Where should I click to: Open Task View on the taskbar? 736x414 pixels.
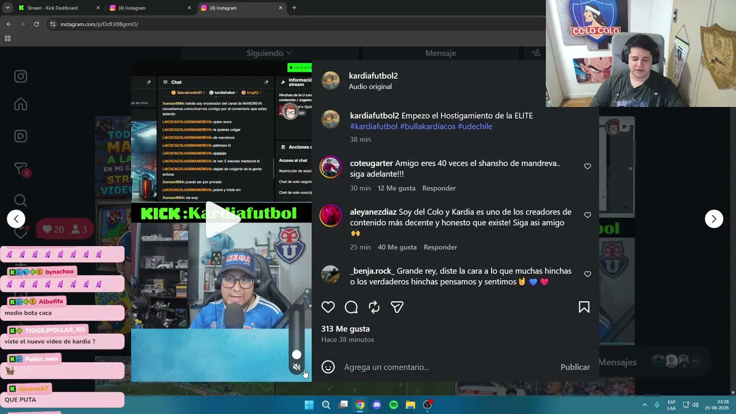pyautogui.click(x=343, y=405)
